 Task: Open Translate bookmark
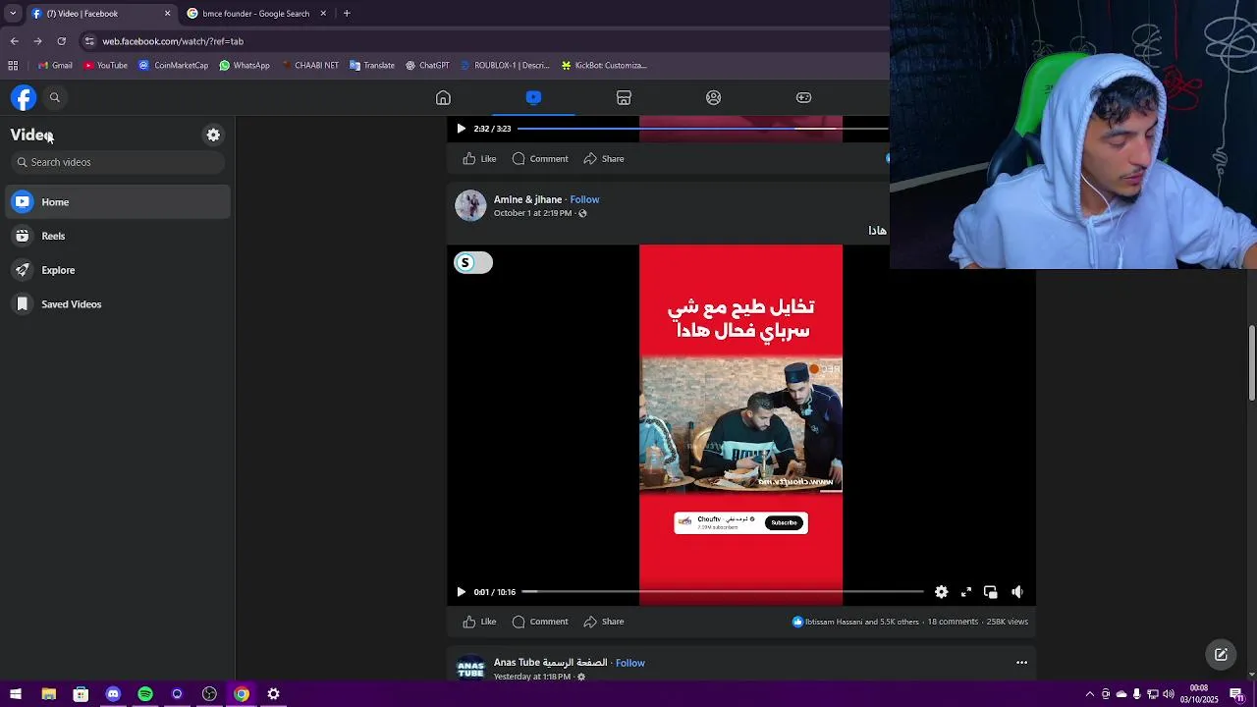[372, 66]
